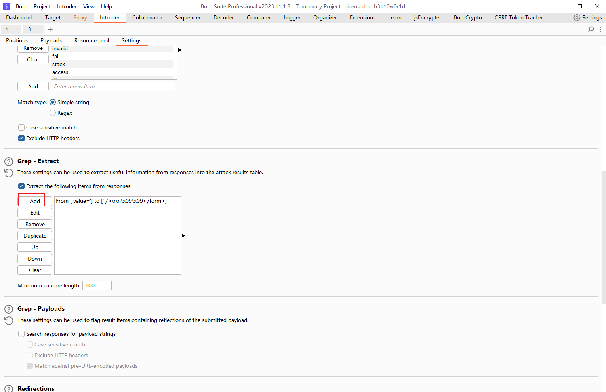This screenshot has height=392, width=606.
Task: Select 'fail' in Grep - Match list
Action: pos(112,56)
